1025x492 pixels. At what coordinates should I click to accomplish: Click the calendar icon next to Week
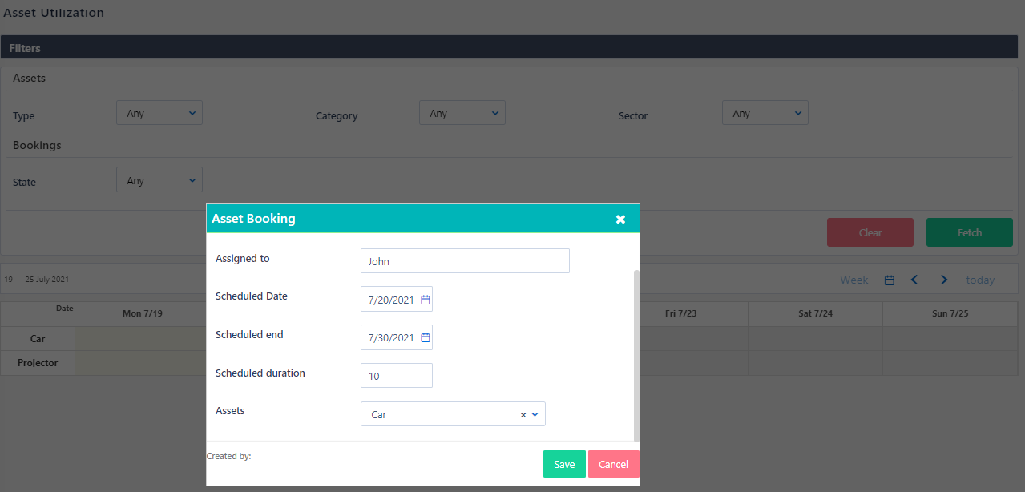[889, 280]
